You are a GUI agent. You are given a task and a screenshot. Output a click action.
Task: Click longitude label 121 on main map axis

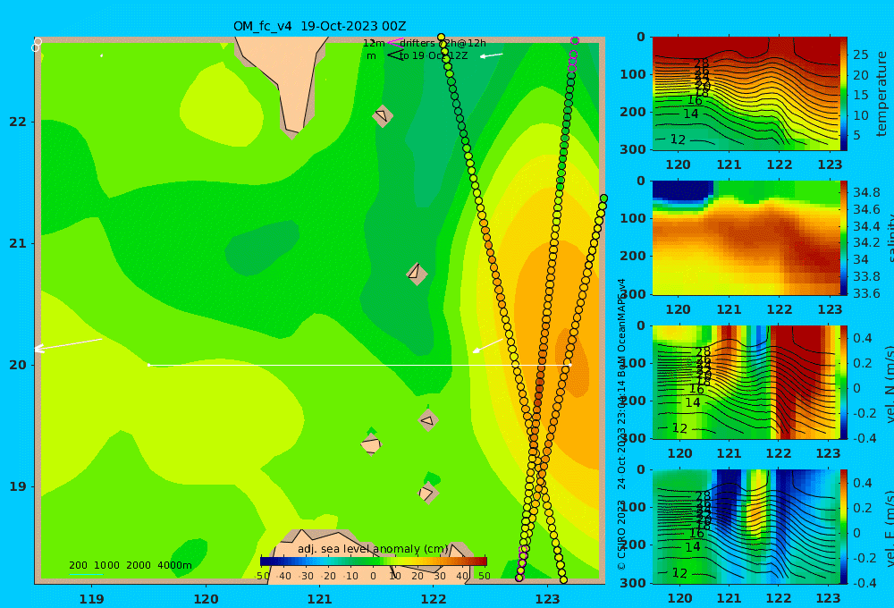click(320, 599)
